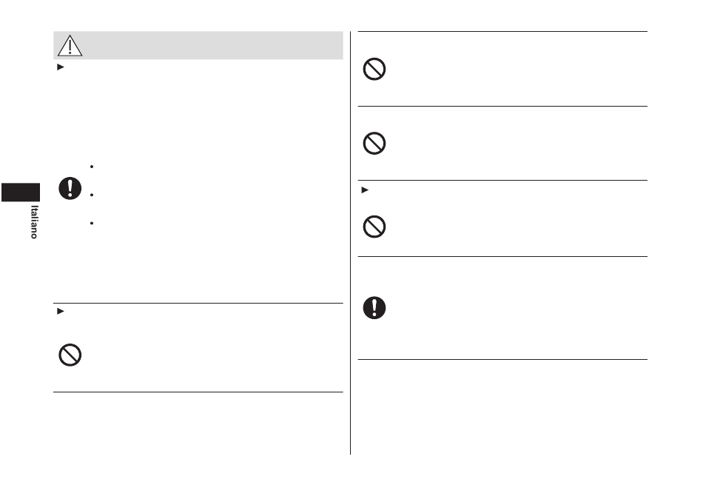
Task: Select the topmost prohibition icon in right column
Action: coord(374,69)
